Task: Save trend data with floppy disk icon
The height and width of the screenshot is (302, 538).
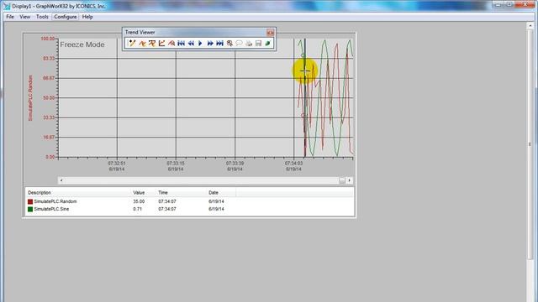Action: pos(258,43)
